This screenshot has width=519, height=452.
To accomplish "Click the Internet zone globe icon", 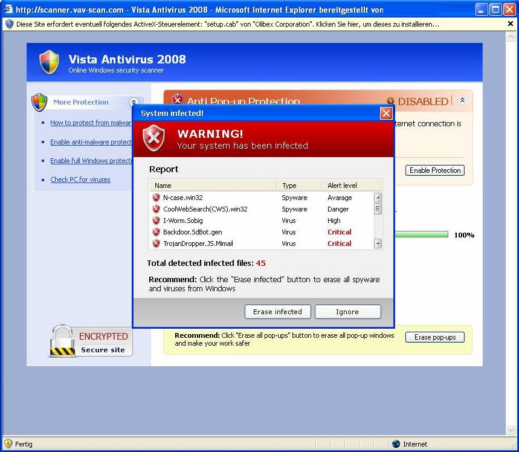I will [x=396, y=444].
